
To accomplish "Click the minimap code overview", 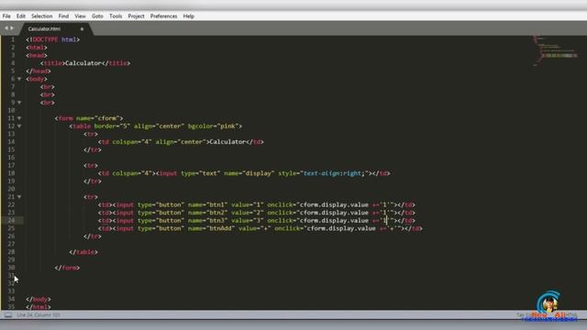I will pyautogui.click(x=555, y=50).
